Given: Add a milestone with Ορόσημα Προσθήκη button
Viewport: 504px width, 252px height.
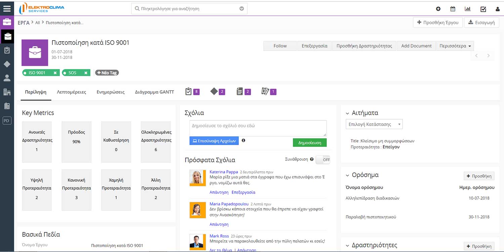Looking at the screenshot, I should click(x=479, y=176).
